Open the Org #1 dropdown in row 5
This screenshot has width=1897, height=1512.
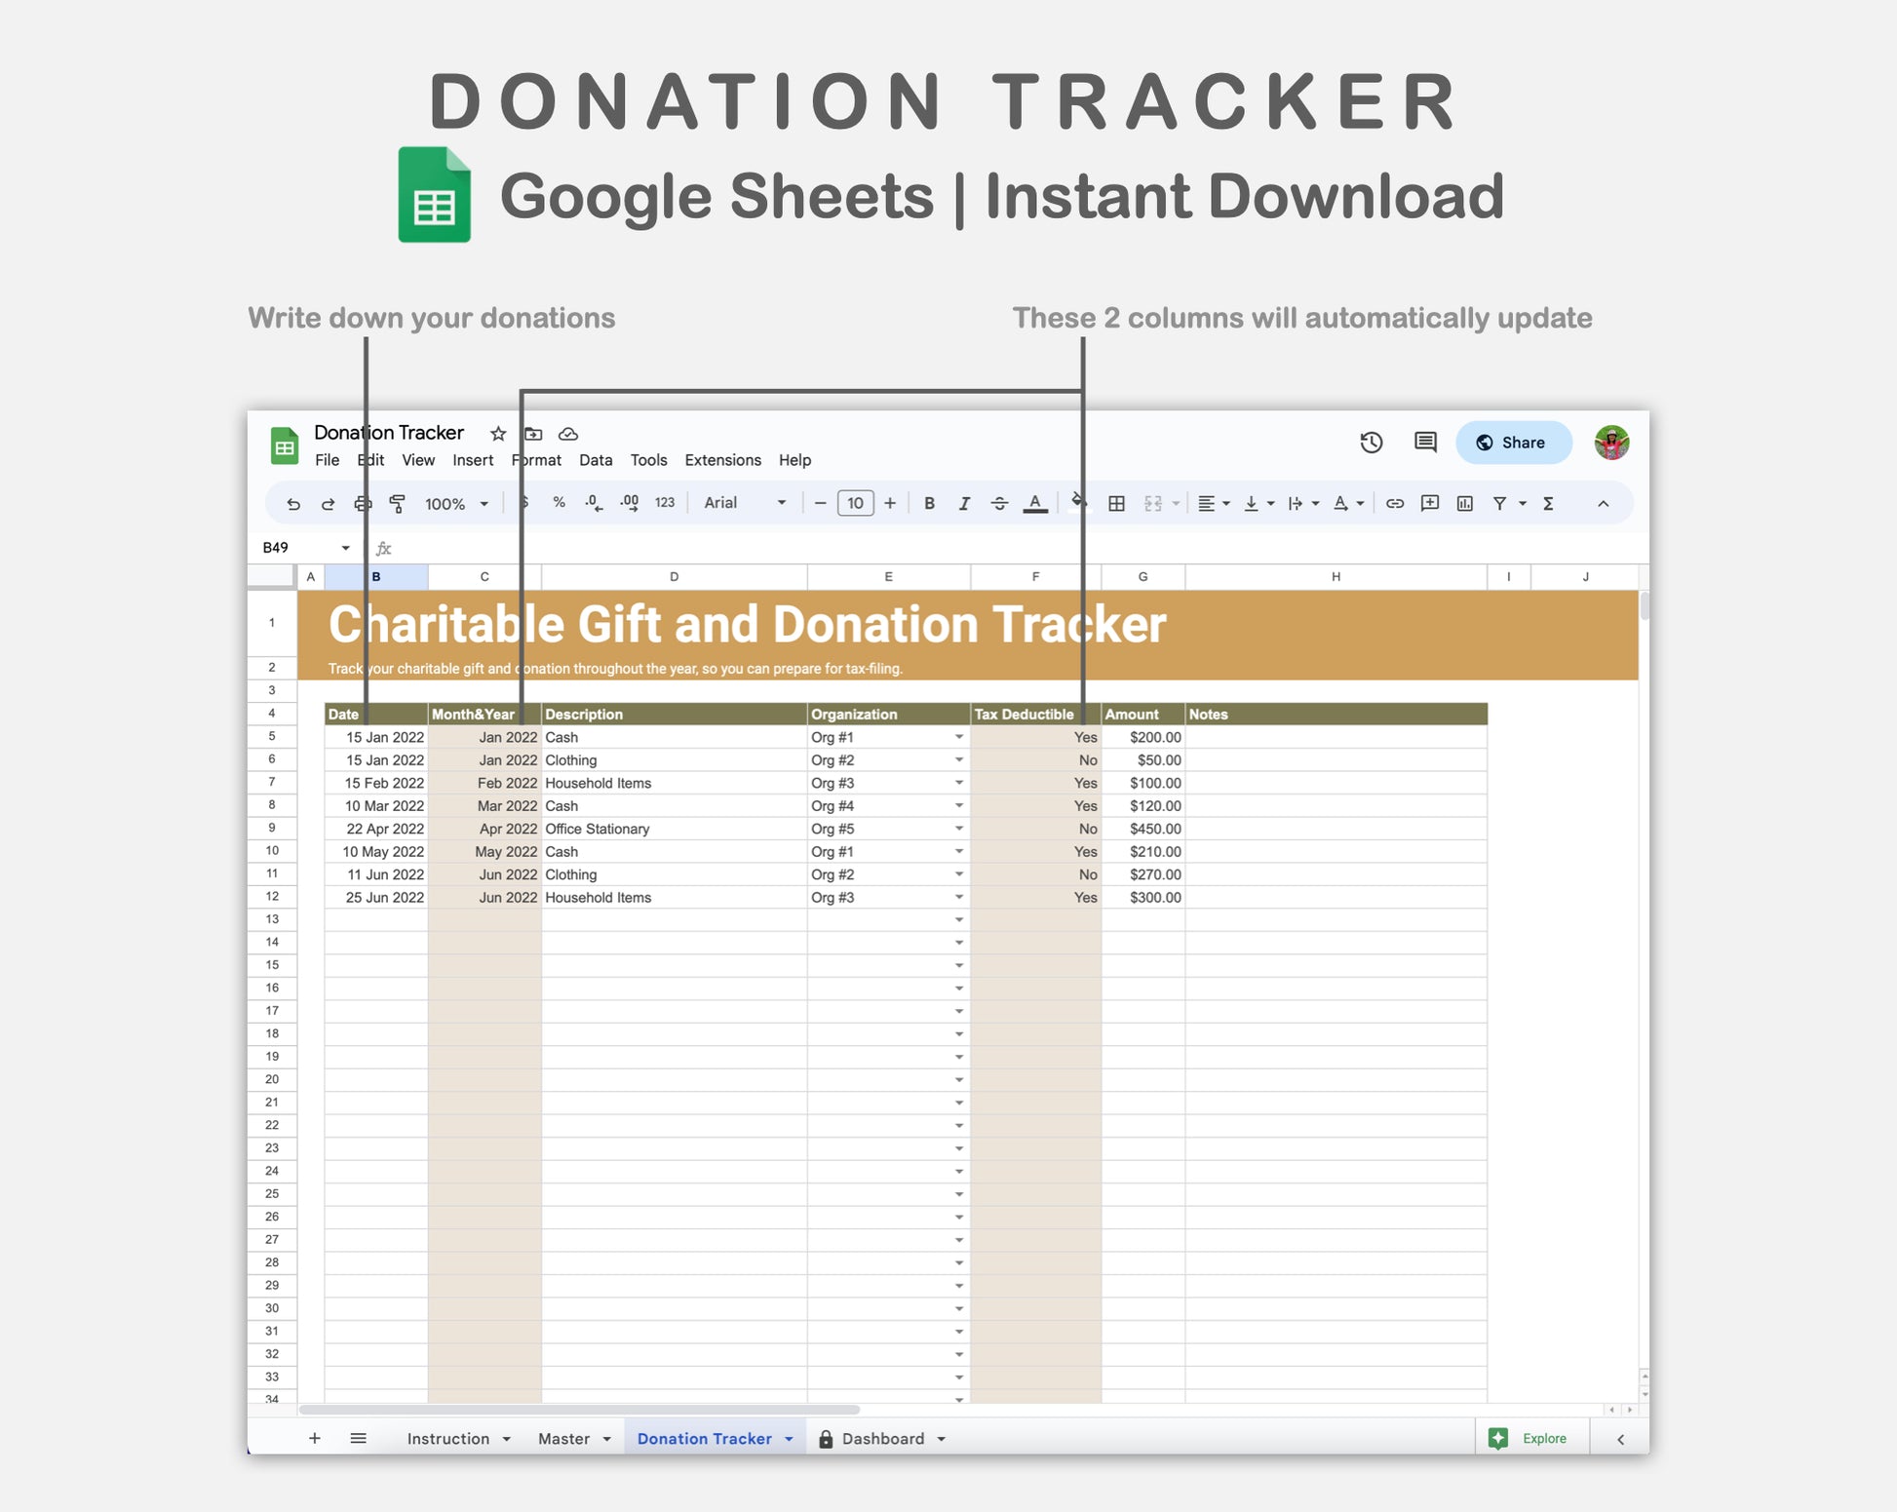pos(959,738)
